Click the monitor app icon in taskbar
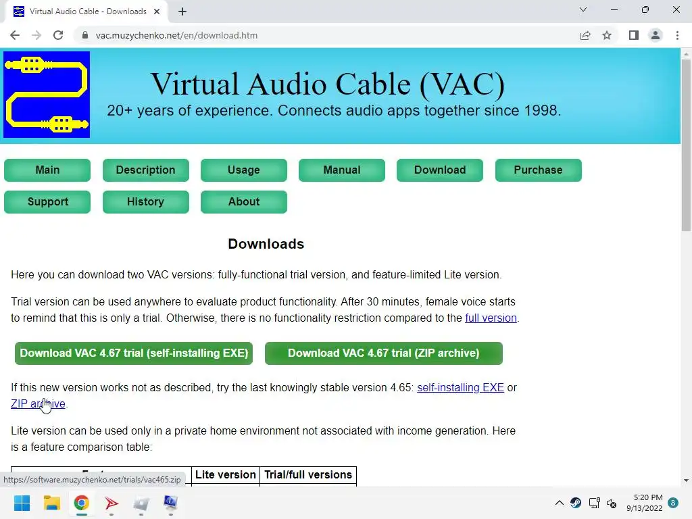Screen dimensions: 692x519 171,503
